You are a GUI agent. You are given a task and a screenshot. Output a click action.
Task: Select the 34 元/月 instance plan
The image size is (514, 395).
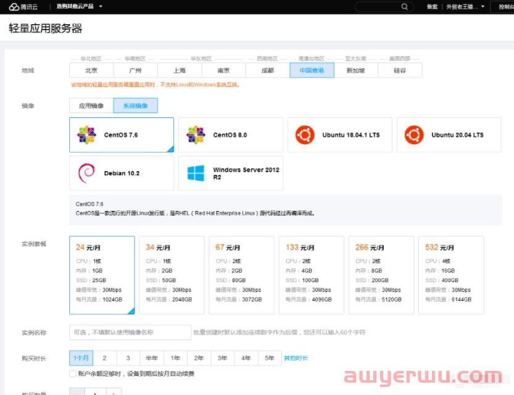point(172,275)
